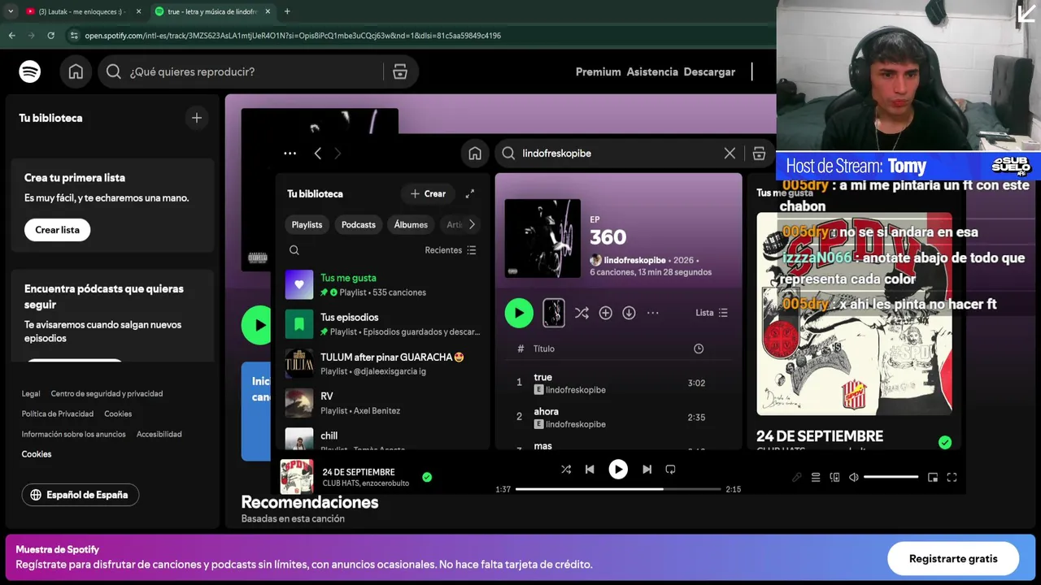Clear the lindofreskopibe search text
The height and width of the screenshot is (585, 1041).
click(730, 153)
